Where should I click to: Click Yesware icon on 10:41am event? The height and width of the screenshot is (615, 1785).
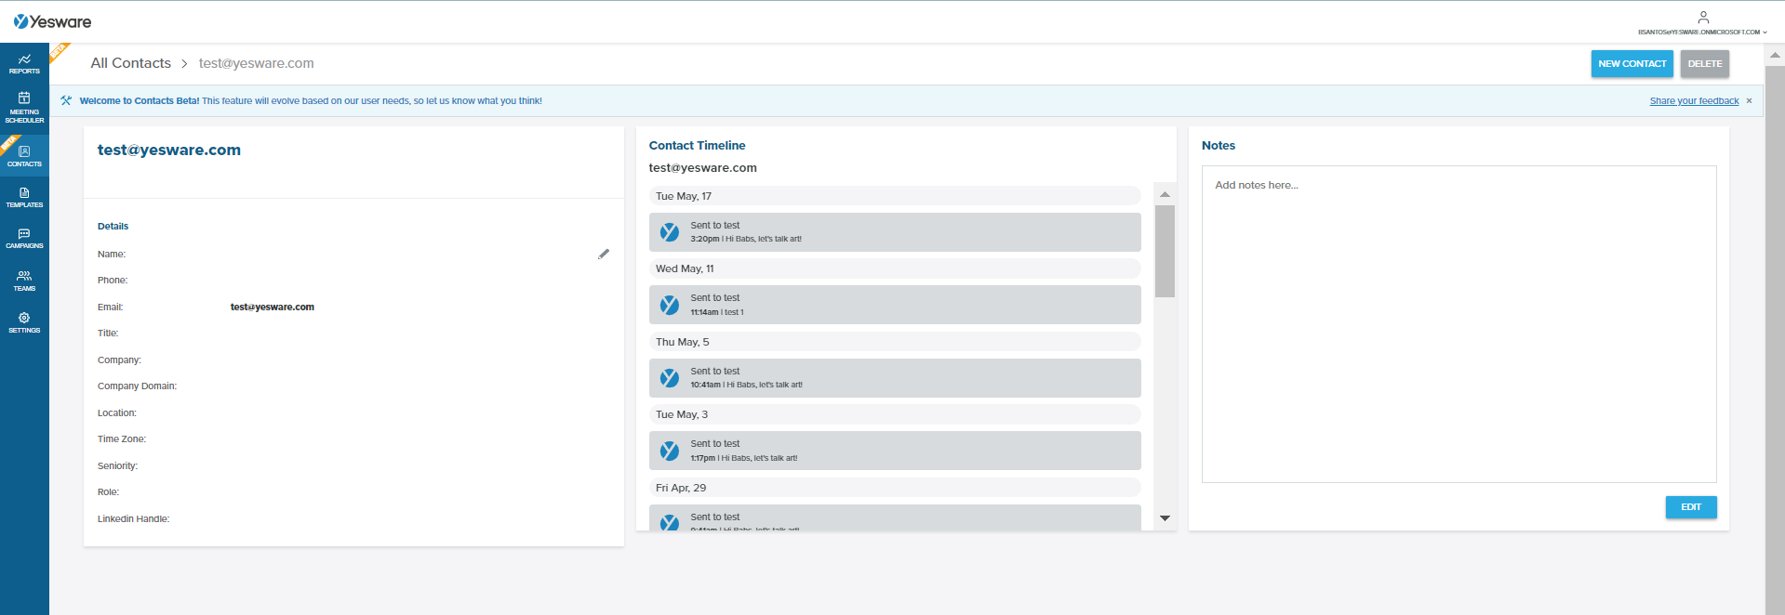click(670, 378)
